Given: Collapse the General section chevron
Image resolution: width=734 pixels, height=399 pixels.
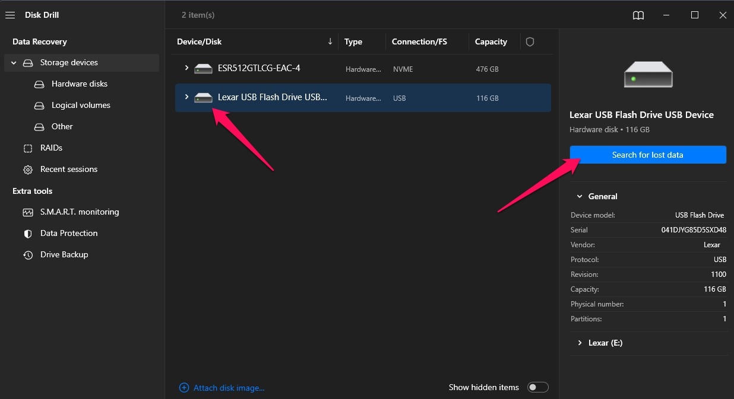Looking at the screenshot, I should click(x=580, y=196).
